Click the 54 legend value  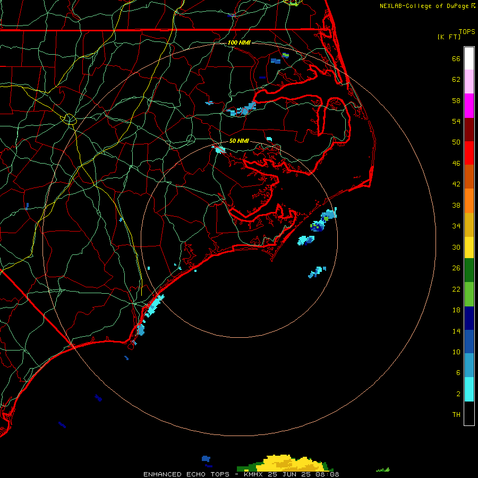coord(456,121)
